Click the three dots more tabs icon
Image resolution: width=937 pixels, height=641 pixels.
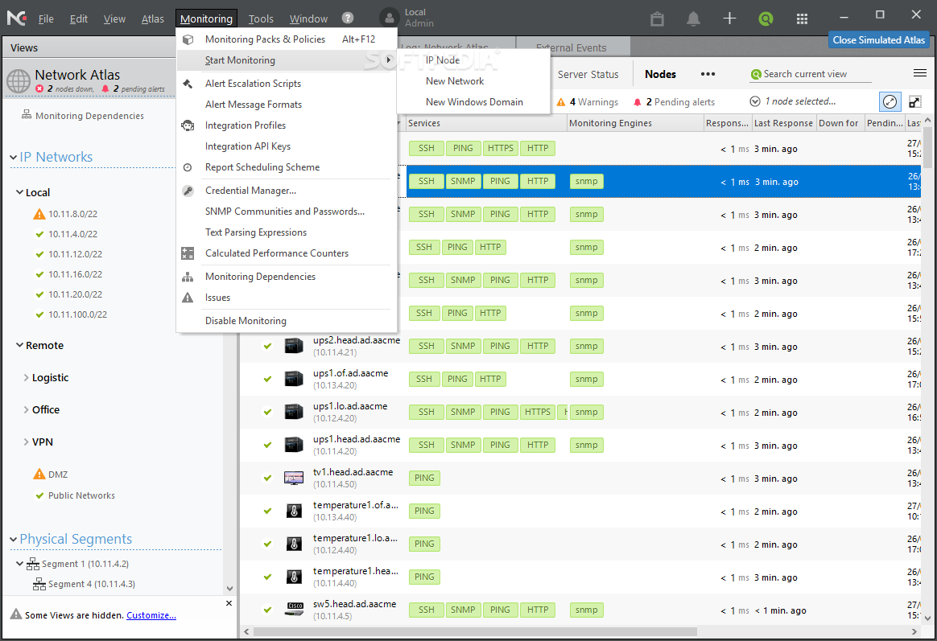coord(708,74)
